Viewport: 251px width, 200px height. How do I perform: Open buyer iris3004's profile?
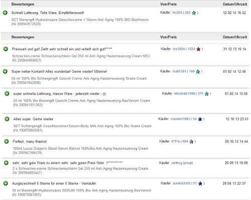179,49
